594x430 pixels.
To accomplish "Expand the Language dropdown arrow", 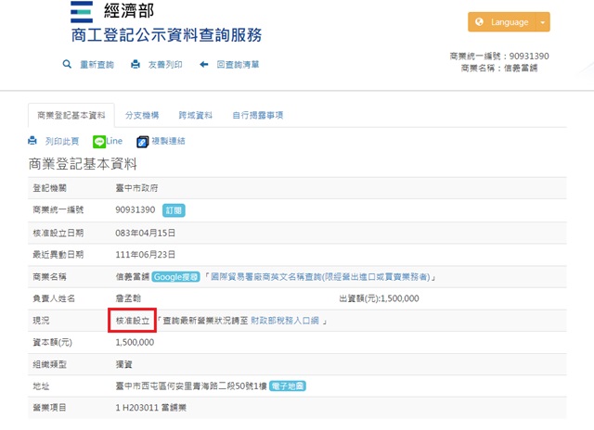I will [543, 22].
